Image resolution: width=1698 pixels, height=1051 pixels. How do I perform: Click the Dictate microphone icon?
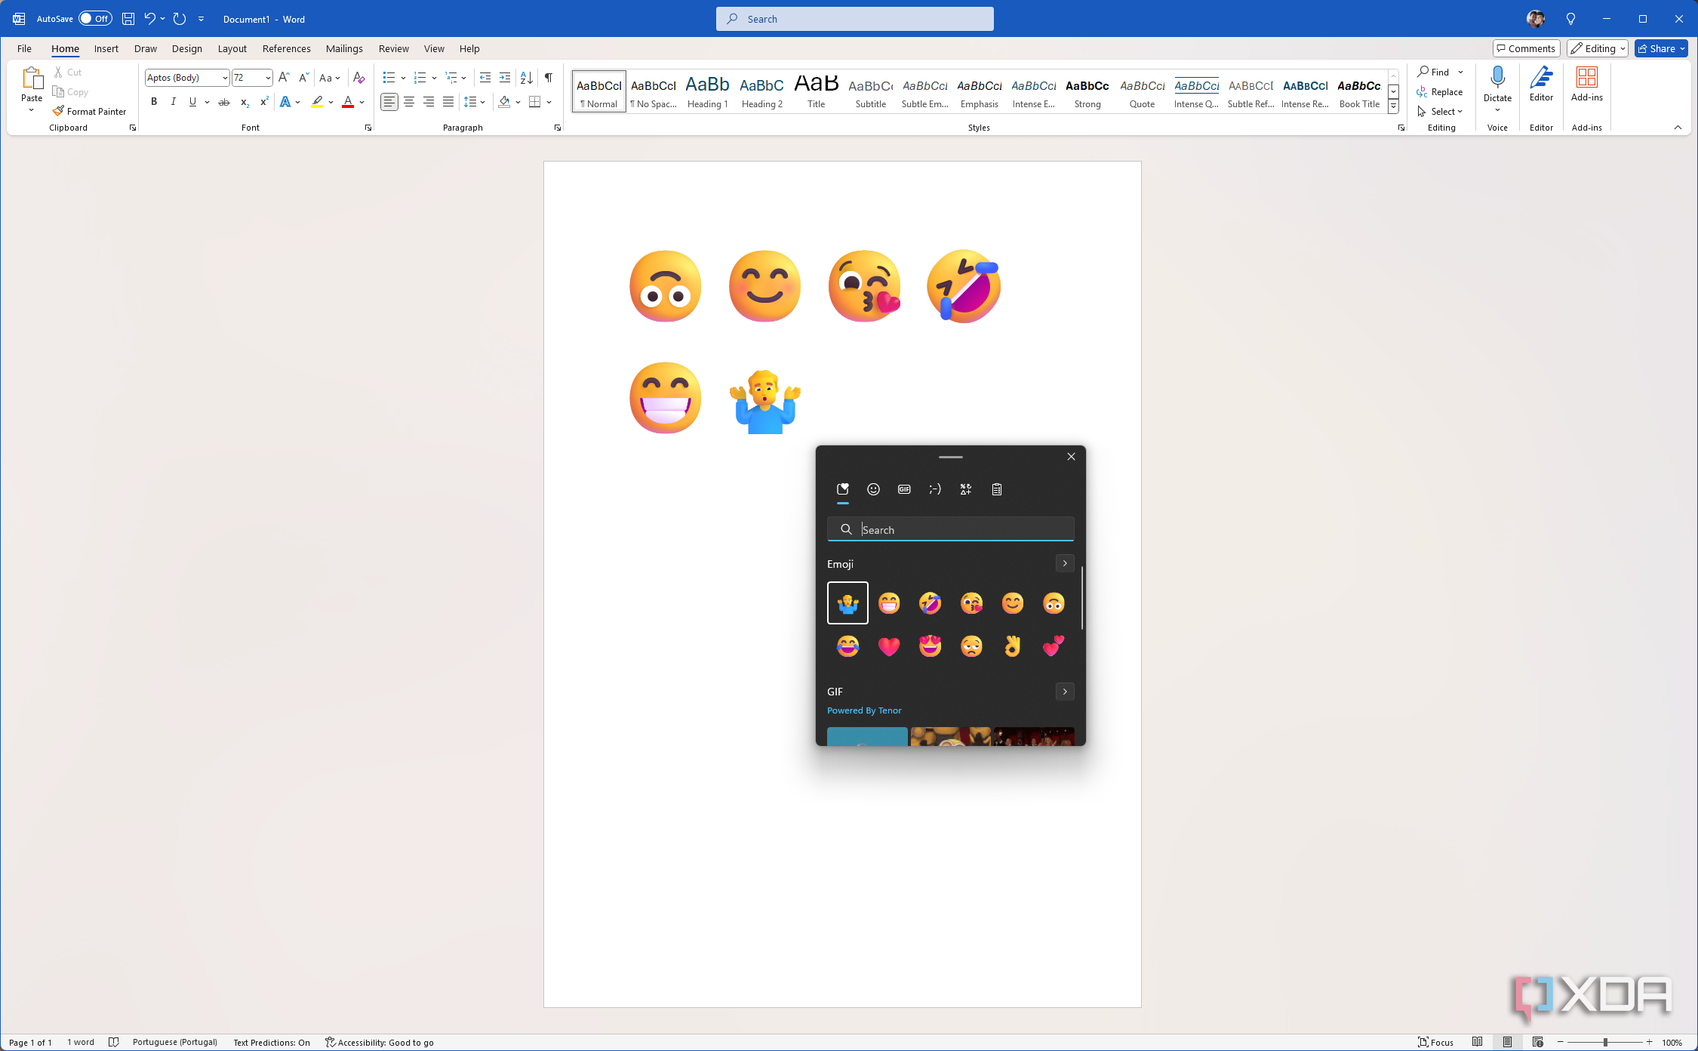pos(1497,78)
